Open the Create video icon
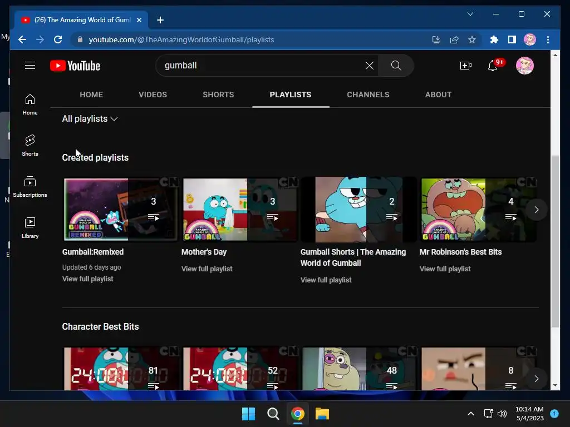570x427 pixels. click(466, 66)
